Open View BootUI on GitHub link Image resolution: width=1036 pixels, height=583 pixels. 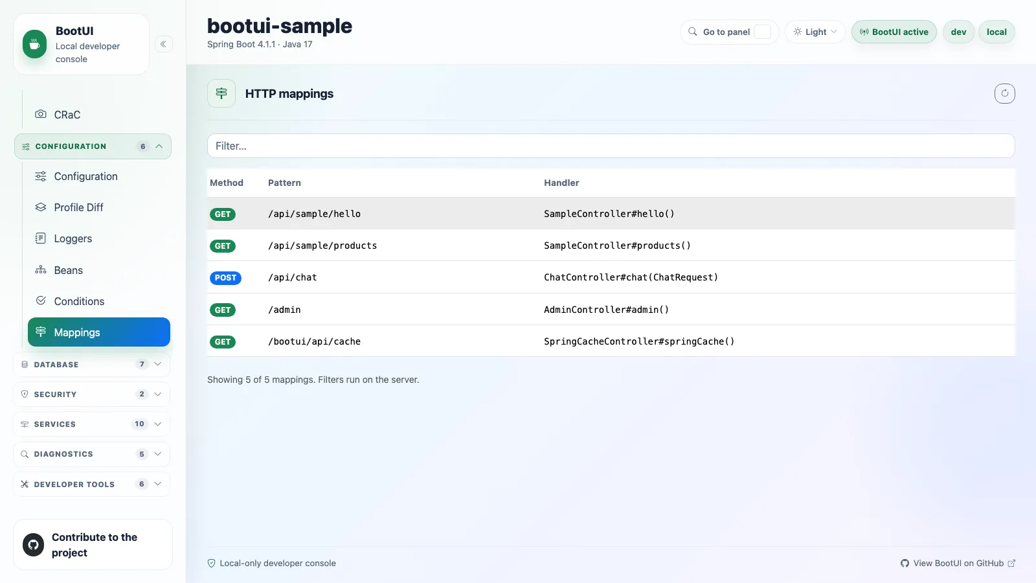pos(958,564)
